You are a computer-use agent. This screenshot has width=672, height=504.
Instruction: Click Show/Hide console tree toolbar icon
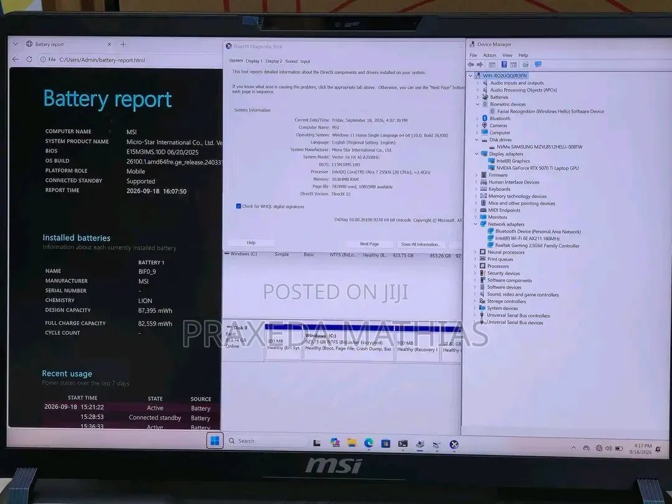click(x=492, y=65)
